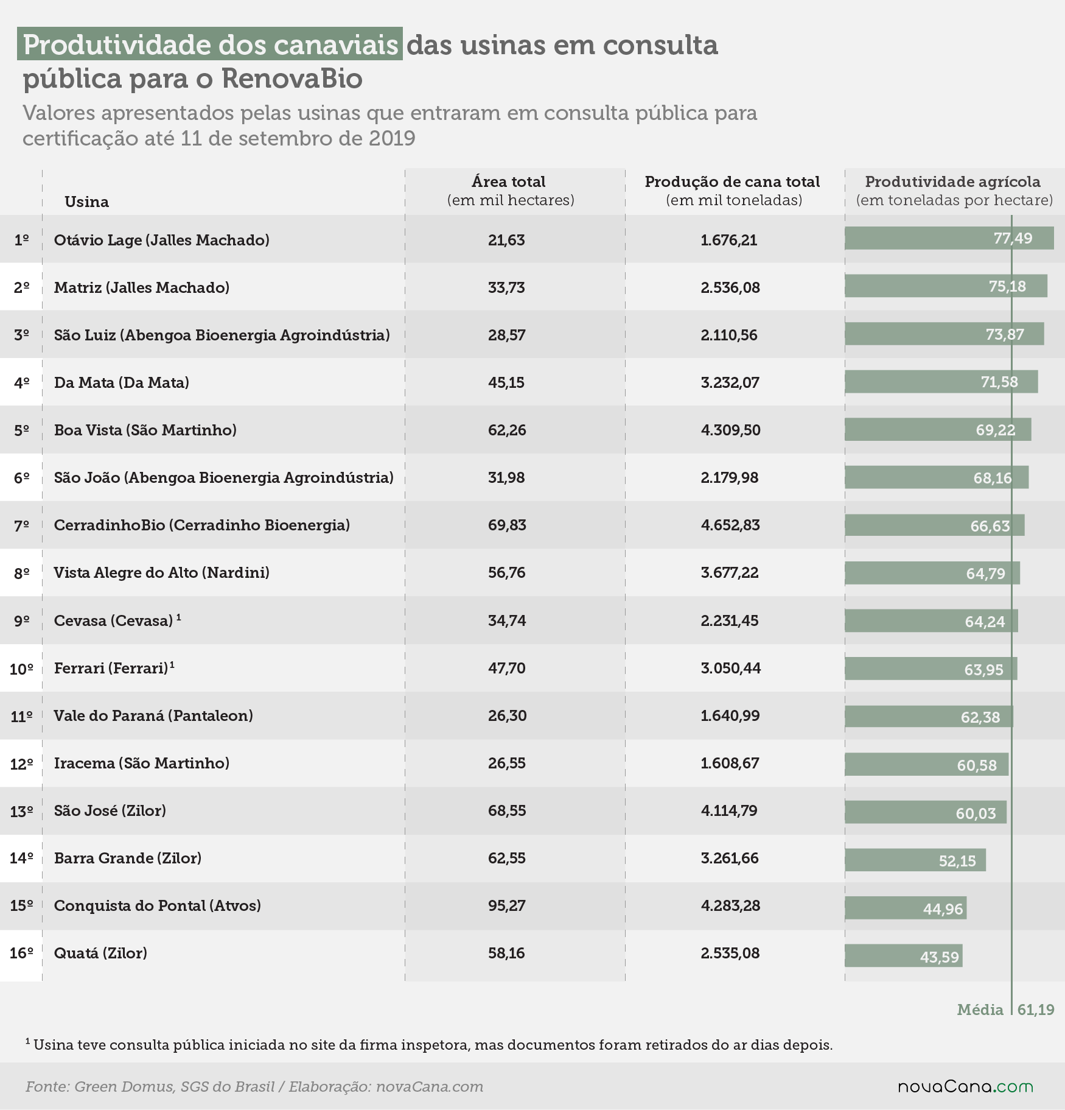Open the novaCana.com logo link
The width and height of the screenshot is (1065, 1110).
(x=966, y=1086)
